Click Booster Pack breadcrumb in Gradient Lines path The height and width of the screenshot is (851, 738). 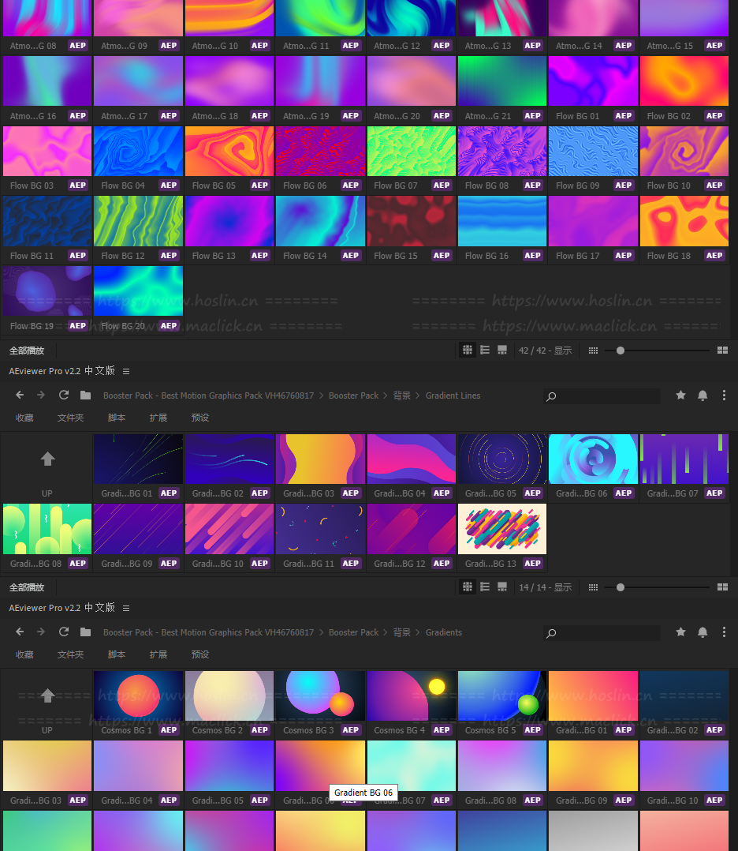pyautogui.click(x=353, y=395)
